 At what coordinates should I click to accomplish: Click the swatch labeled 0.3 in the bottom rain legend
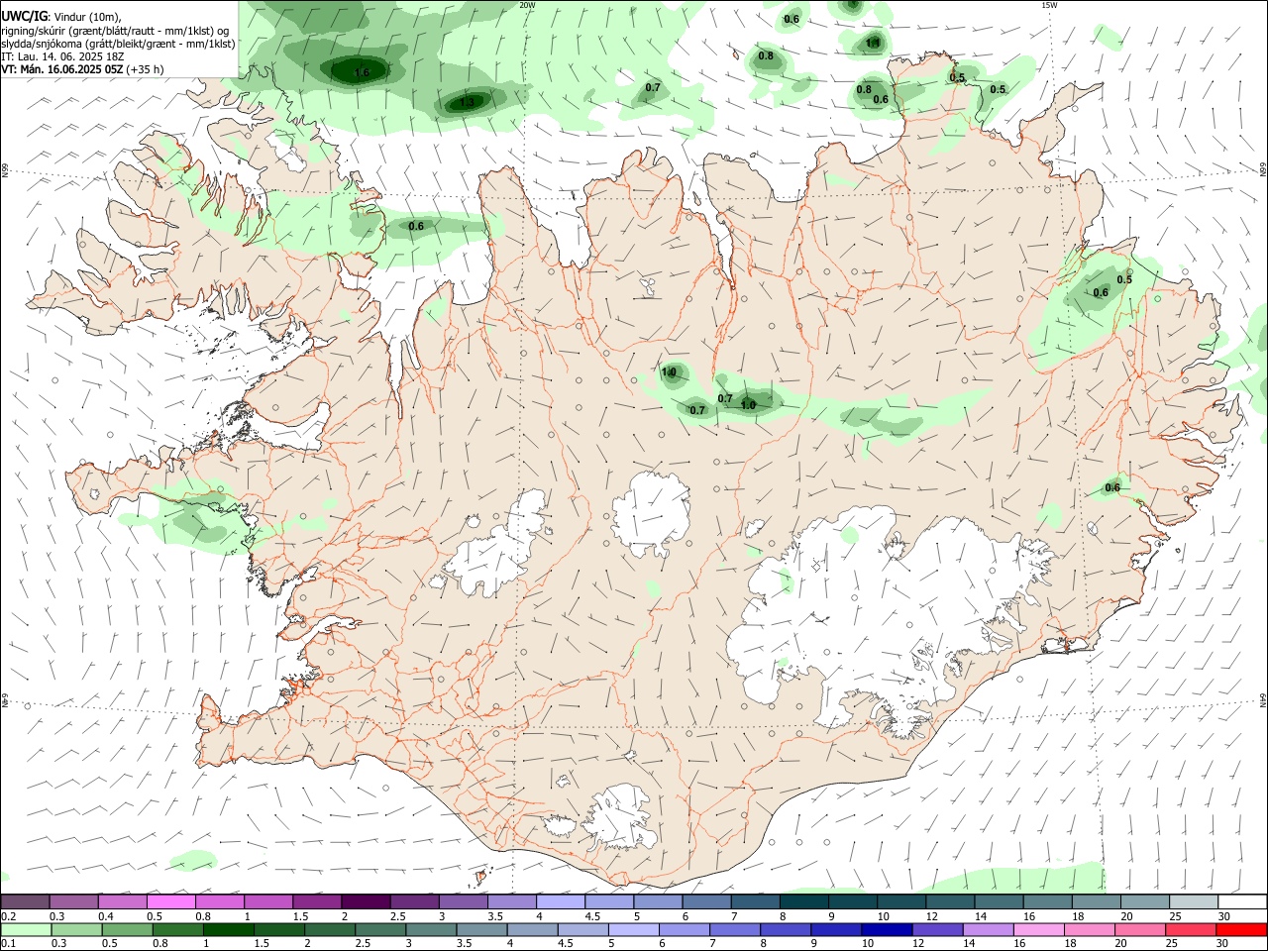tap(76, 929)
